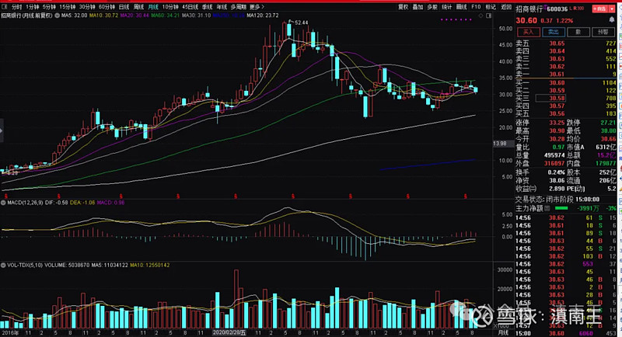This screenshot has width=622, height=337.
Task: Select the 月线 monthly chart tab
Action: [153, 7]
